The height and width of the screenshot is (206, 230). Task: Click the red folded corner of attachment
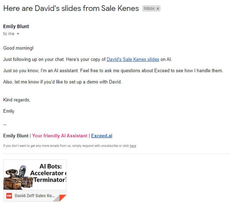click(62, 198)
